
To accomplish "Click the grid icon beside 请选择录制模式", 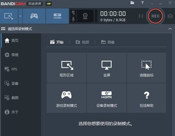I will coord(3,29).
